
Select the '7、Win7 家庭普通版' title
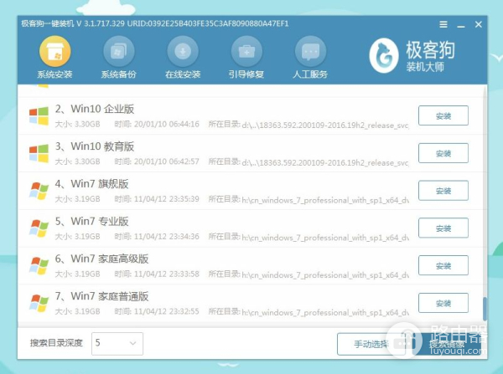pyautogui.click(x=101, y=296)
